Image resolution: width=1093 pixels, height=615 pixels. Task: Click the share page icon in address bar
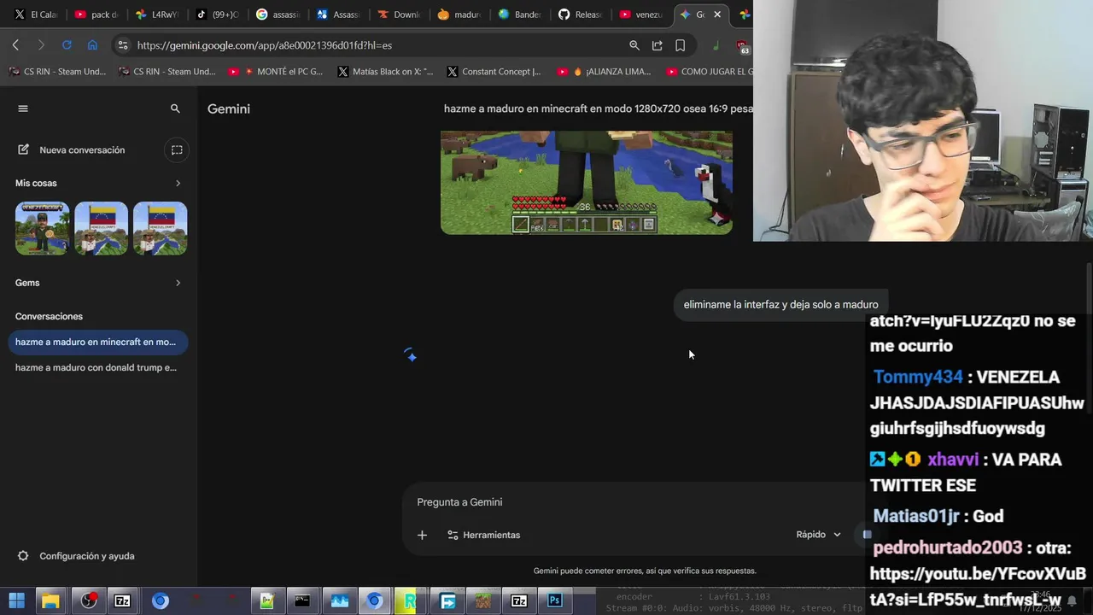(x=658, y=45)
